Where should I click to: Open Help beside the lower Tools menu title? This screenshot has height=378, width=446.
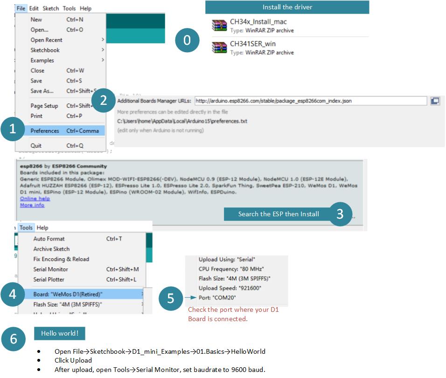click(x=42, y=227)
